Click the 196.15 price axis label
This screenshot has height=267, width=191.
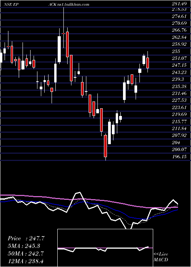tap(179, 157)
